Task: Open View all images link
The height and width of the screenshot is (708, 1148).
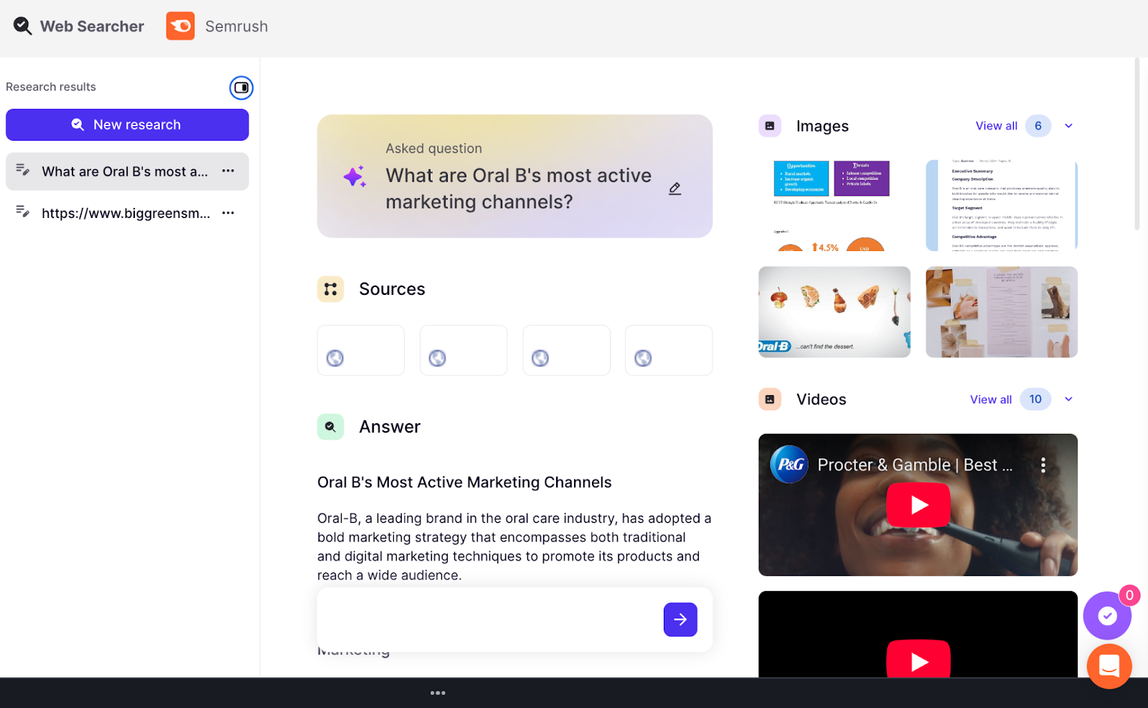Action: (x=996, y=126)
